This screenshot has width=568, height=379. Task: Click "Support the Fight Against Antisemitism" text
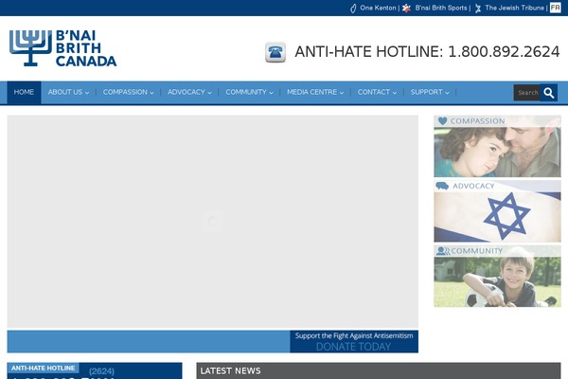click(354, 335)
